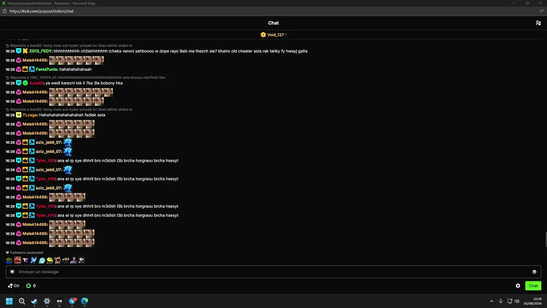The width and height of the screenshot is (547, 308).
Task: Click the read aloud icon in address bar
Action: click(541, 11)
